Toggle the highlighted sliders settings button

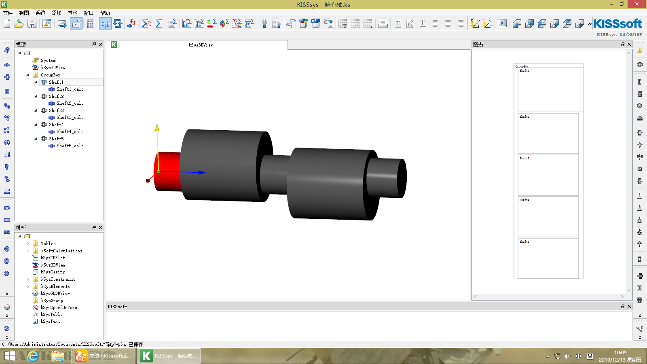click(105, 23)
